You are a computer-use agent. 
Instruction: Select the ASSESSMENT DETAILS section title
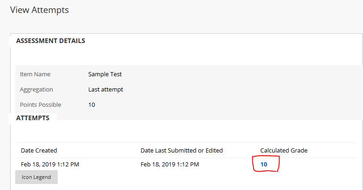coord(50,41)
